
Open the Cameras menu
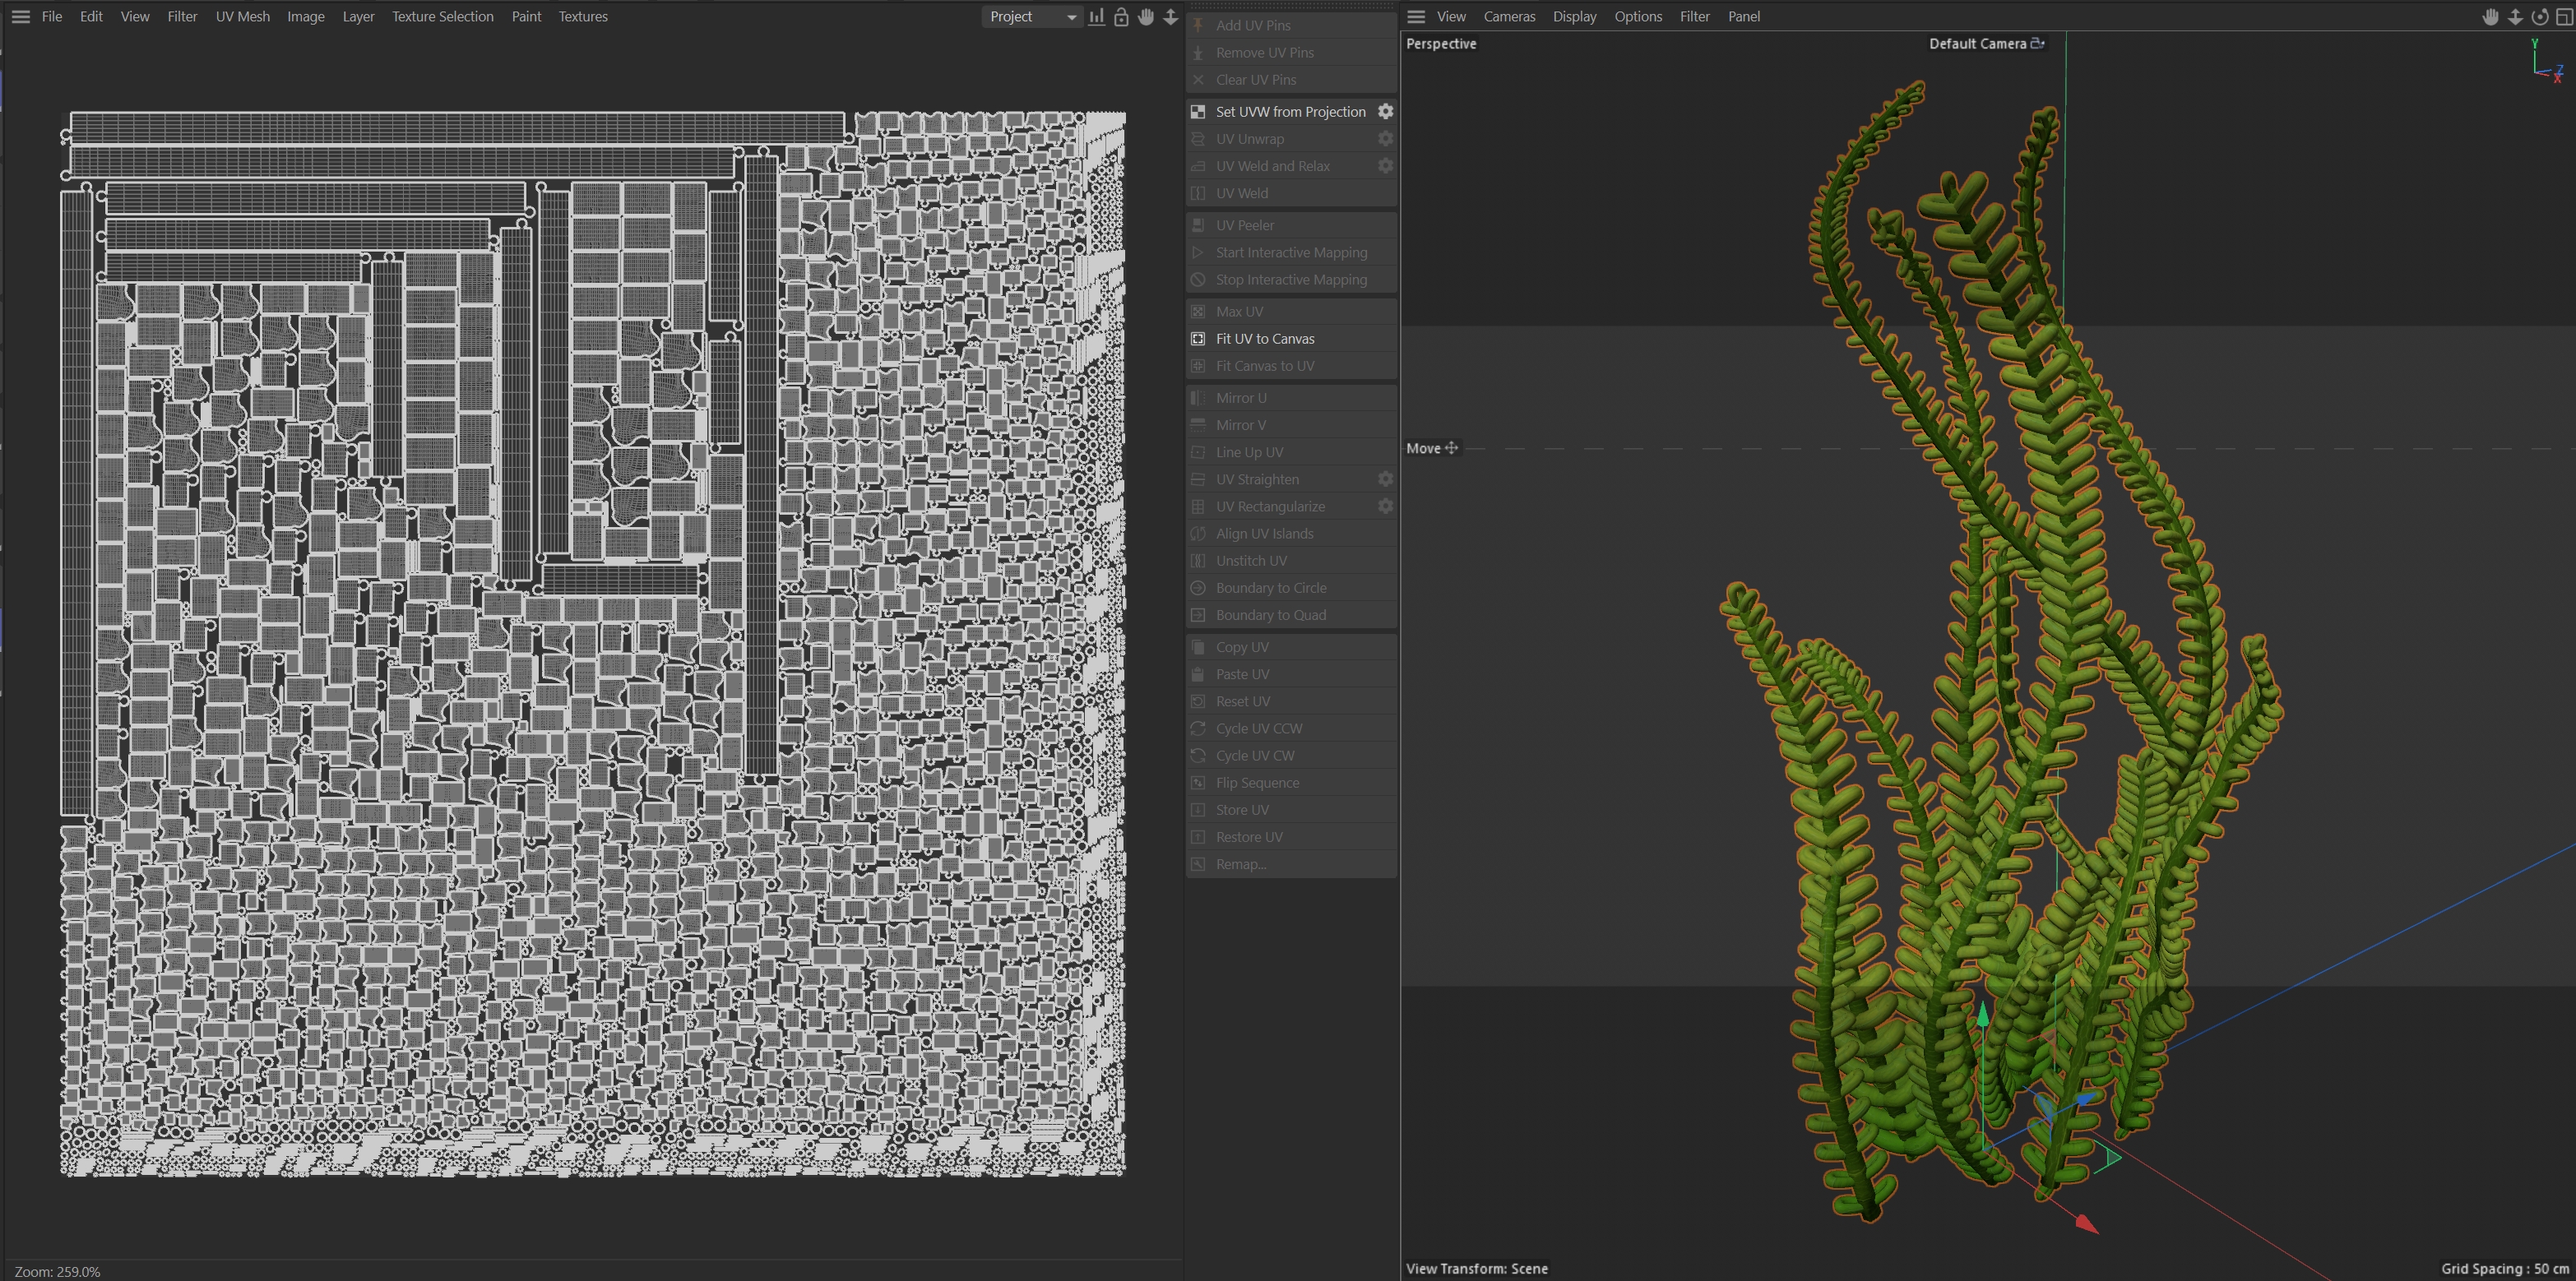[x=1508, y=17]
